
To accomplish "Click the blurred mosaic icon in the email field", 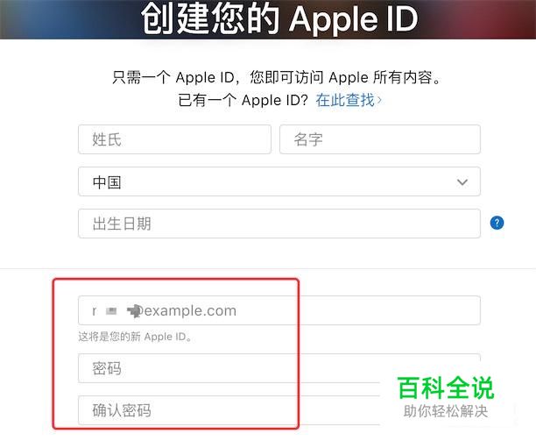I will tap(111, 310).
